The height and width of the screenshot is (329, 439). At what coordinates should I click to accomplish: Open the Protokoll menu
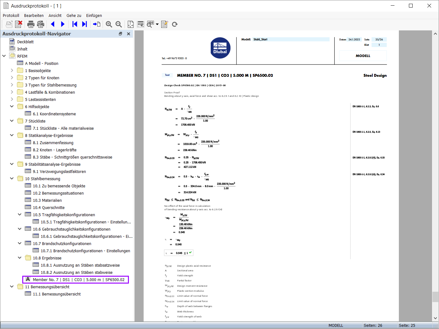11,15
